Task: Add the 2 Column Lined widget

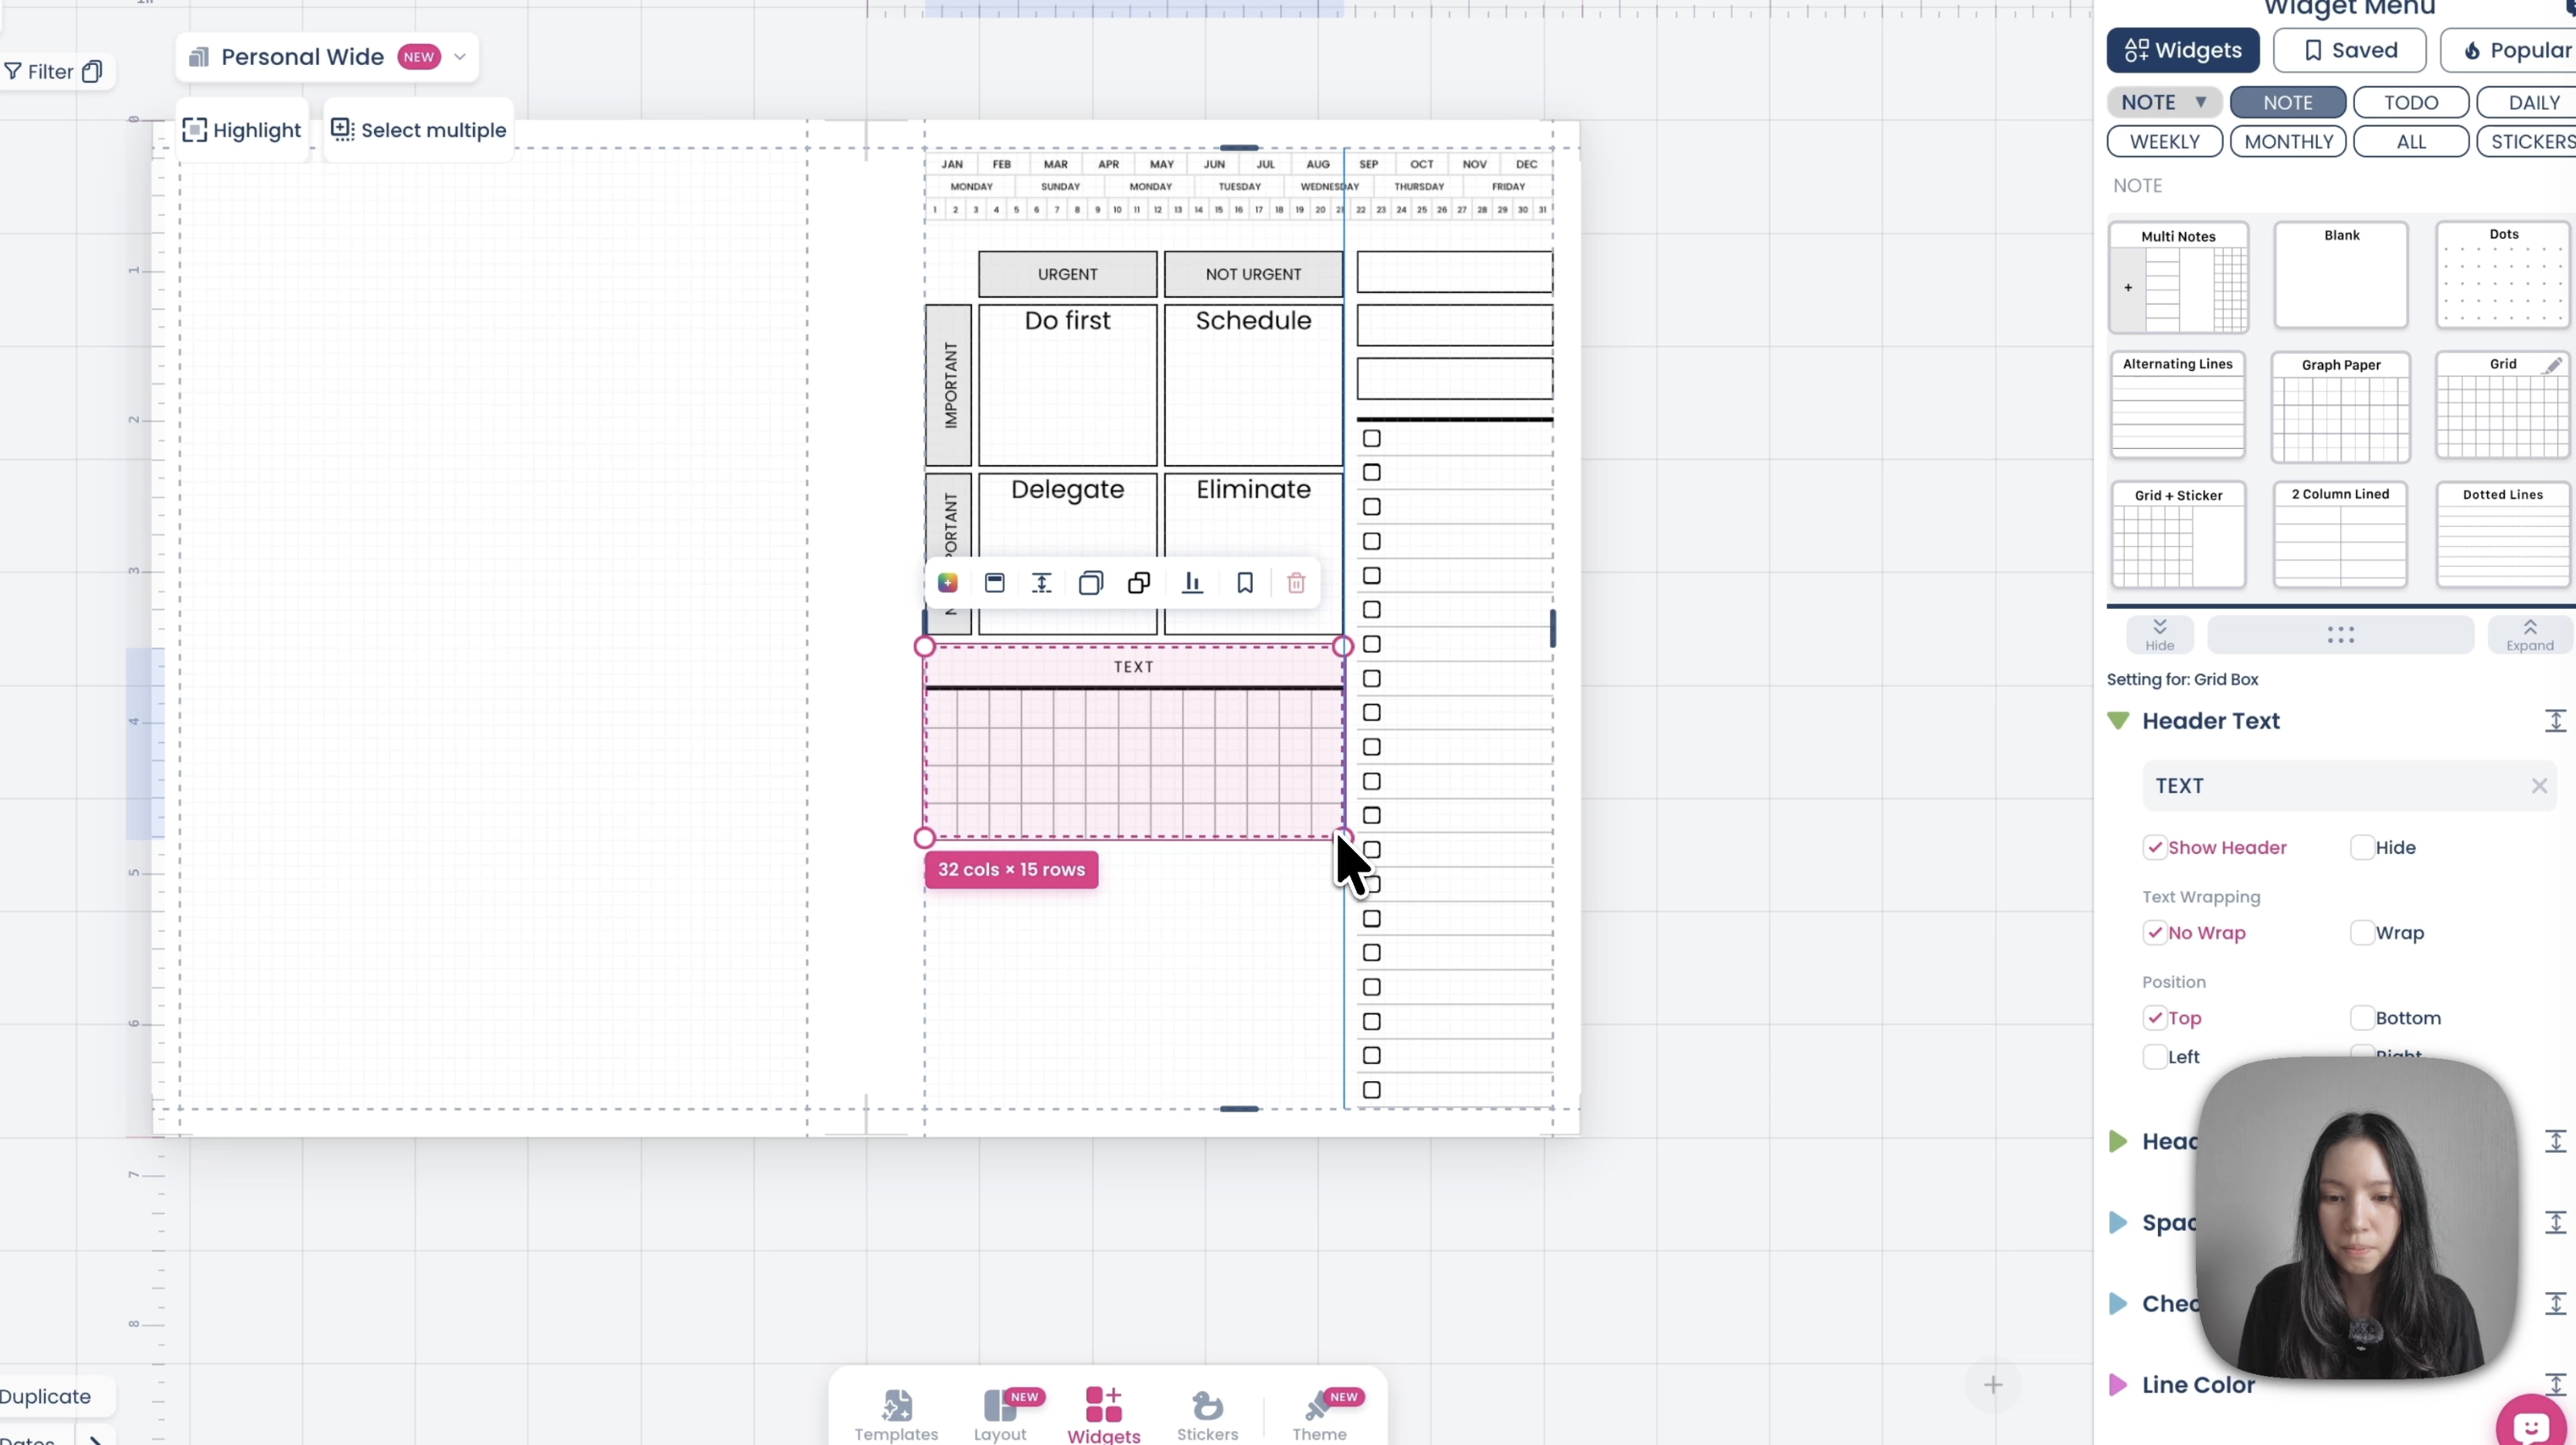Action: pos(2341,535)
